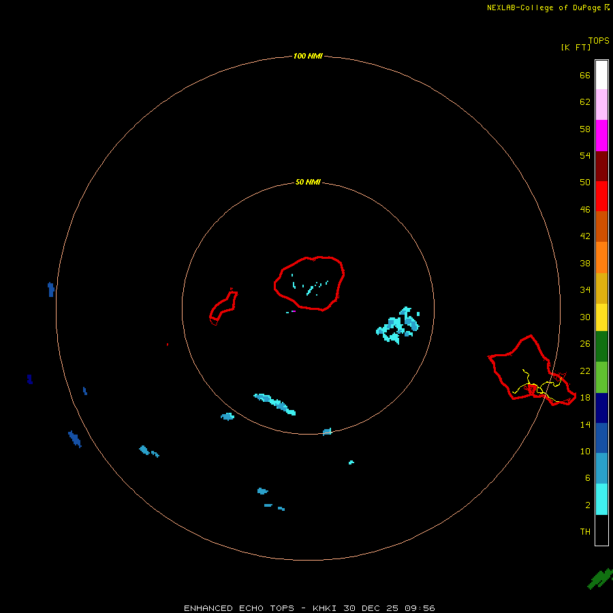This screenshot has height=613, width=613.
Task: Click the 50 NMI range ring label
Action: (x=308, y=182)
